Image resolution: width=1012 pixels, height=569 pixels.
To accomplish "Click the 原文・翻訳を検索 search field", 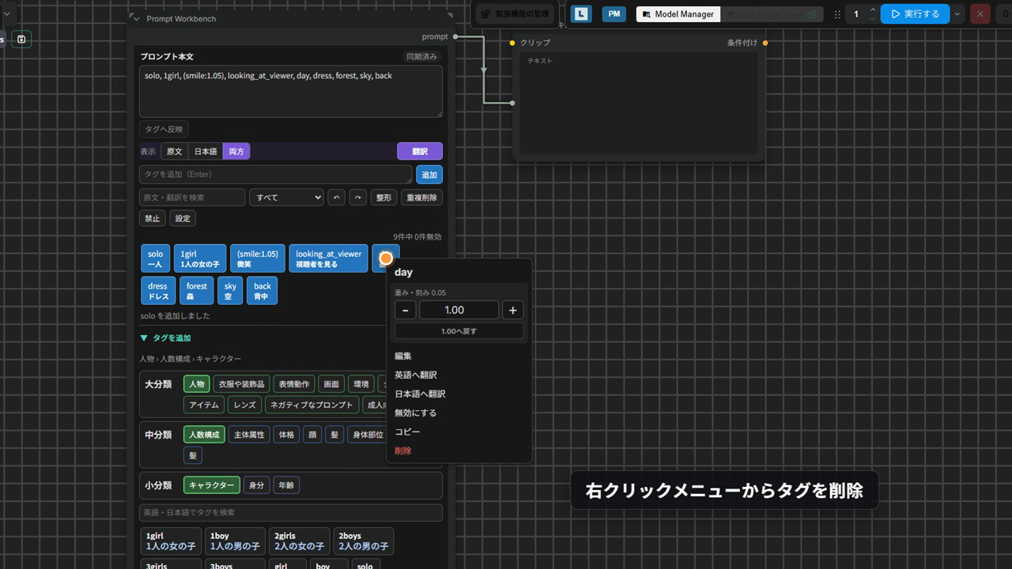I will pyautogui.click(x=192, y=198).
